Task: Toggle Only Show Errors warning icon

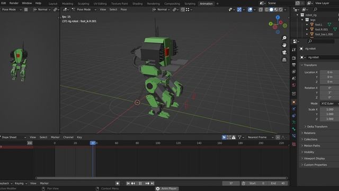Action: tap(234, 137)
